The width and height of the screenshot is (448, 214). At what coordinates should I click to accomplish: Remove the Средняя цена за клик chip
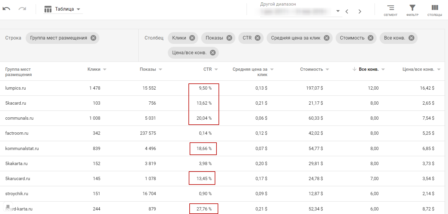point(326,38)
